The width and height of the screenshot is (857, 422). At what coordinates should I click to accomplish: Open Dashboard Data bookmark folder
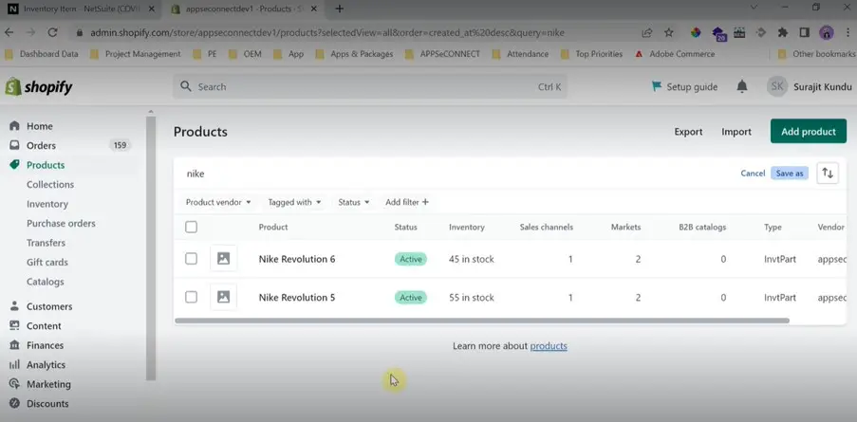pyautogui.click(x=41, y=54)
